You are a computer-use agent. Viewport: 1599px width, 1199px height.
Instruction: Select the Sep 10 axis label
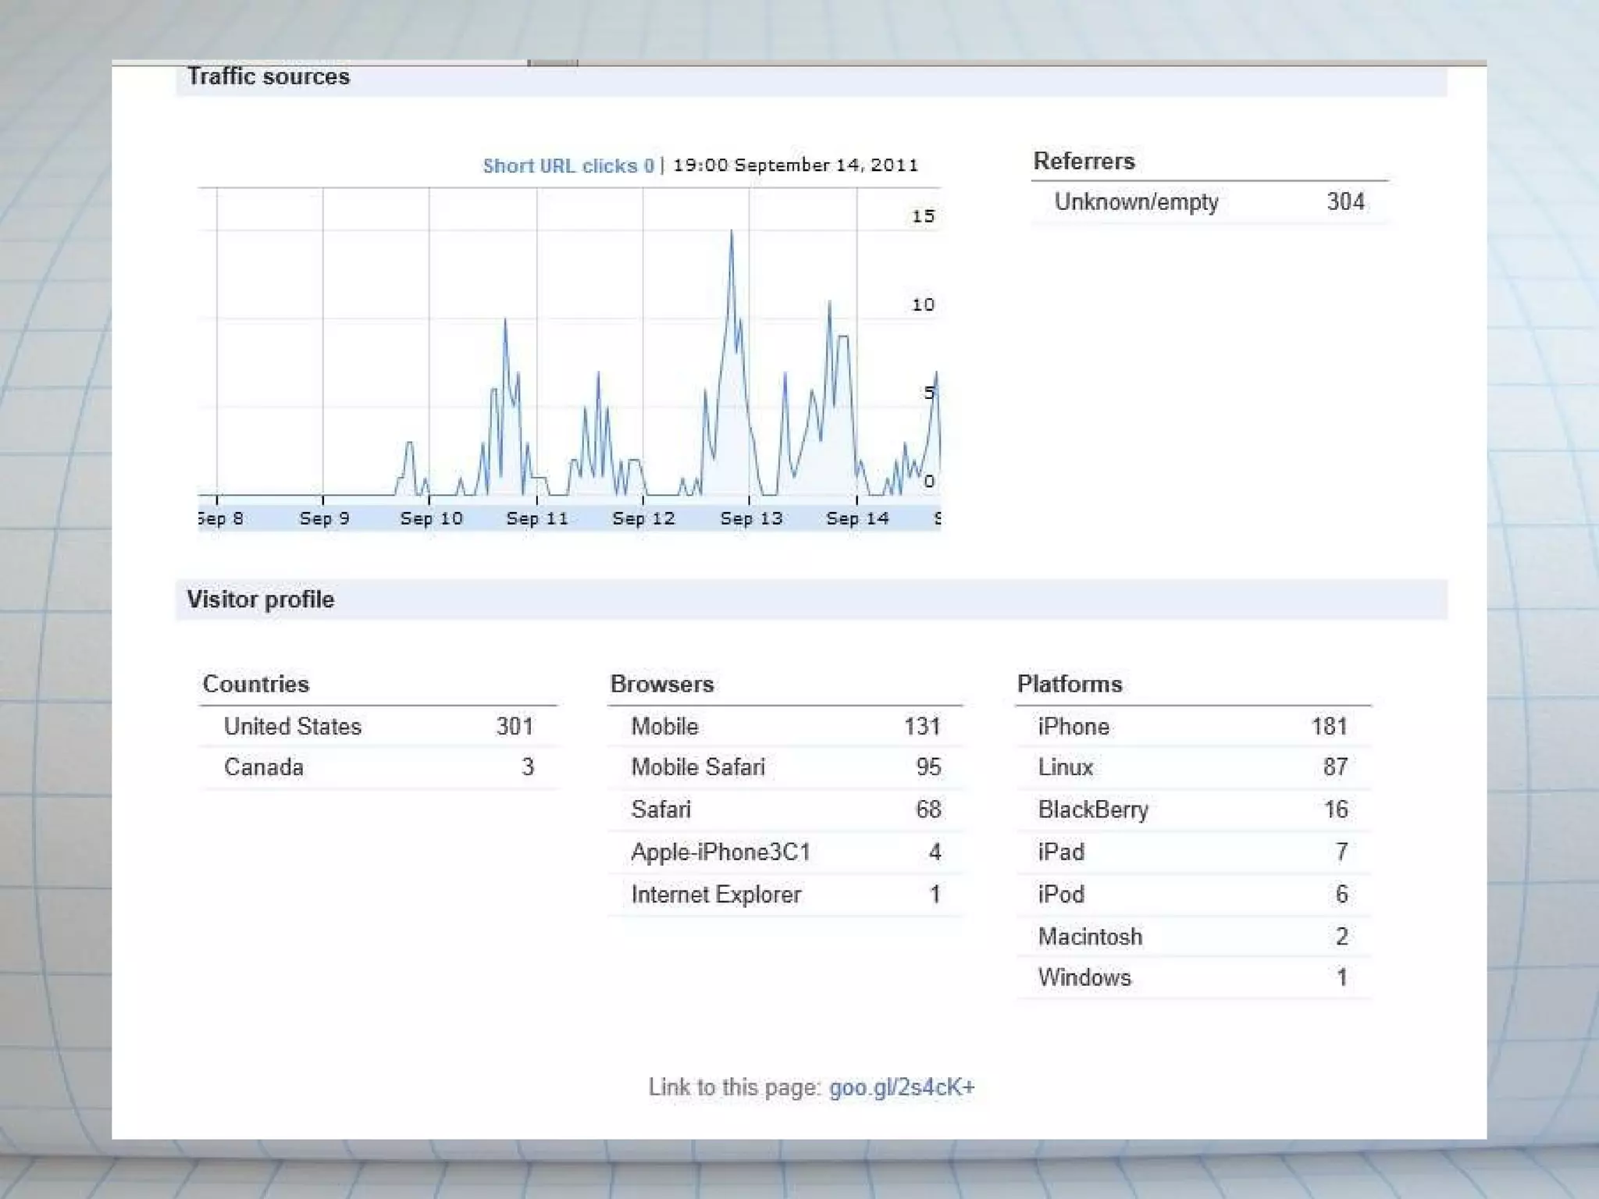click(431, 518)
